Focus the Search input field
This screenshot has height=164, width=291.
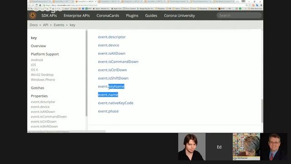click(x=239, y=15)
